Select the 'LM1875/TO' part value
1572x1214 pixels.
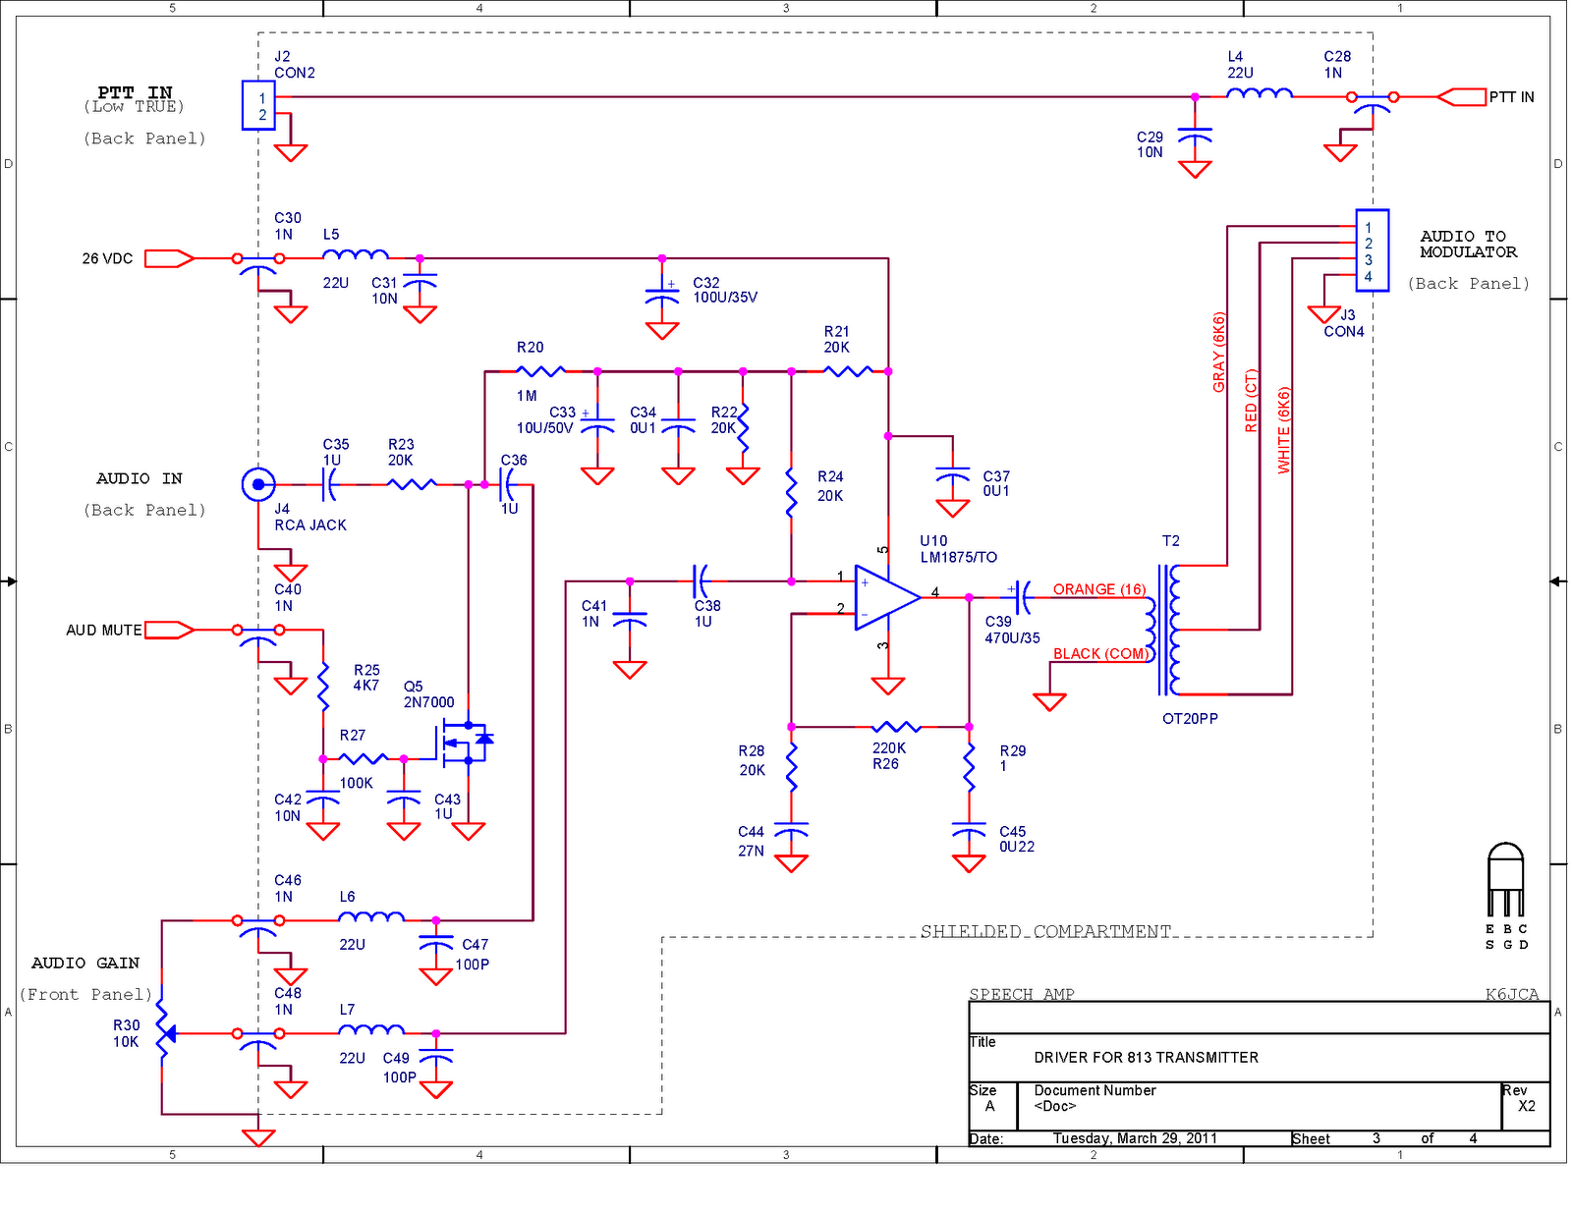point(958,557)
